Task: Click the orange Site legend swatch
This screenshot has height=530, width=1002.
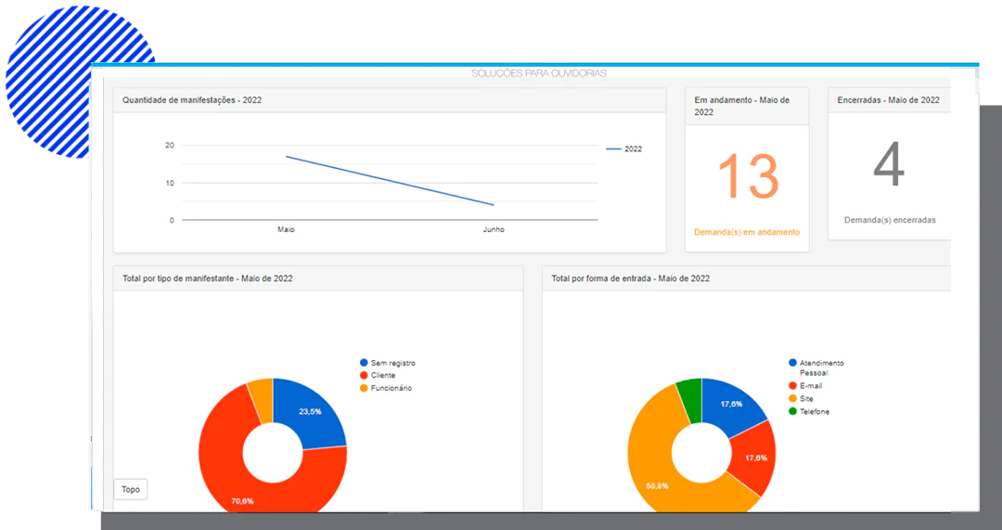Action: (x=792, y=398)
